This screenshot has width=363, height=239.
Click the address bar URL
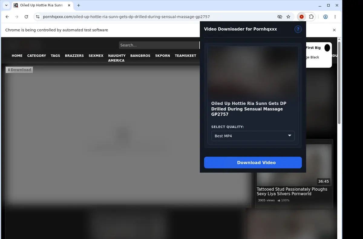tap(126, 17)
